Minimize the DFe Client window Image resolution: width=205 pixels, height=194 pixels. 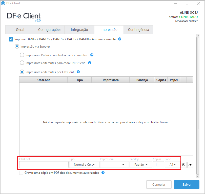176,3
